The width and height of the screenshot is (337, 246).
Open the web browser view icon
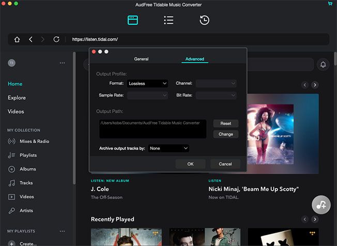point(133,20)
